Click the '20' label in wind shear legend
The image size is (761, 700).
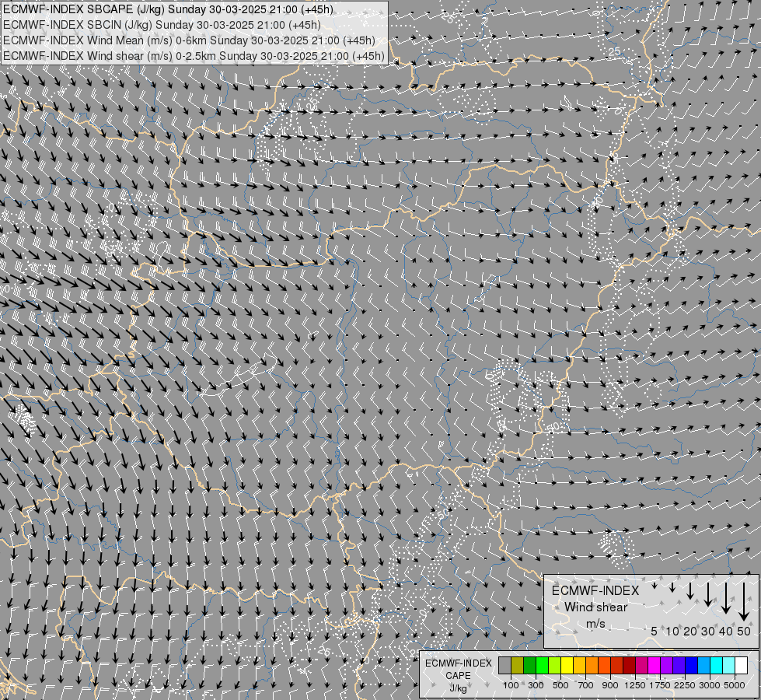pyautogui.click(x=690, y=631)
